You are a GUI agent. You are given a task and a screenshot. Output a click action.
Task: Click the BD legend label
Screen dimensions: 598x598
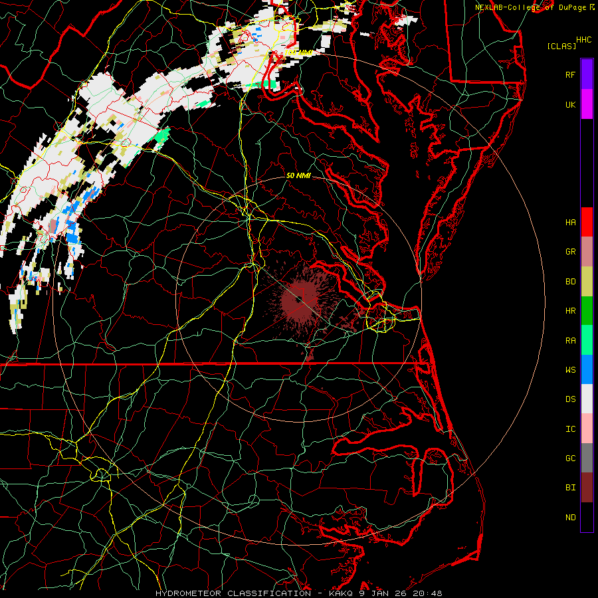(x=571, y=282)
